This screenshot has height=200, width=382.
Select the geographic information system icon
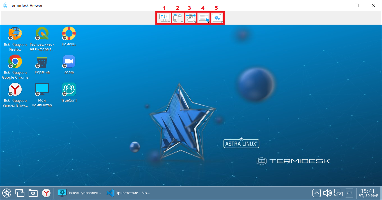pyautogui.click(x=42, y=34)
